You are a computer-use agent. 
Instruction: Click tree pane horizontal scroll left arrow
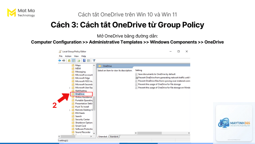[x=59, y=137]
